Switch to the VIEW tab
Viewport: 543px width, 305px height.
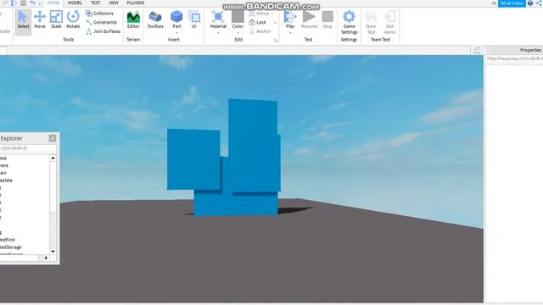(x=114, y=3)
